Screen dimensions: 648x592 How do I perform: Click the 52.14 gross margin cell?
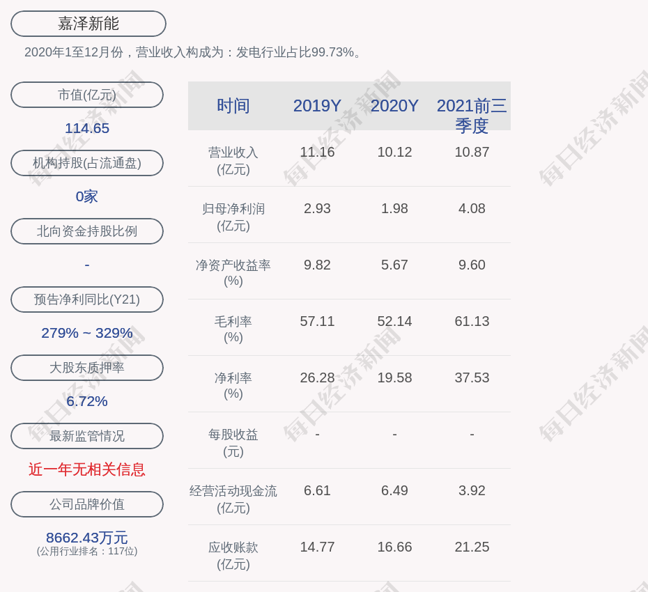pos(394,321)
